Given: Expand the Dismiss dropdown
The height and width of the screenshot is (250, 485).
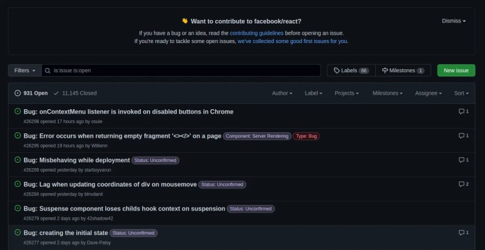Looking at the screenshot, I should 453,21.
